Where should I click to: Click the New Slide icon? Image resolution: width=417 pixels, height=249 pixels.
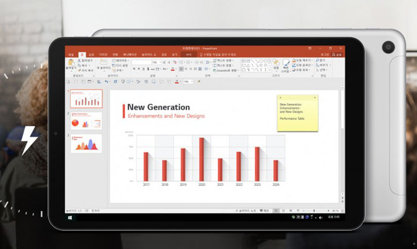[104, 64]
